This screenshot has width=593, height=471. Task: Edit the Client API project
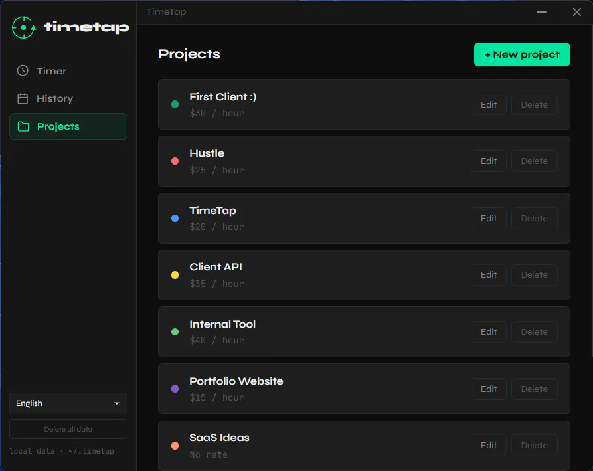pos(489,274)
